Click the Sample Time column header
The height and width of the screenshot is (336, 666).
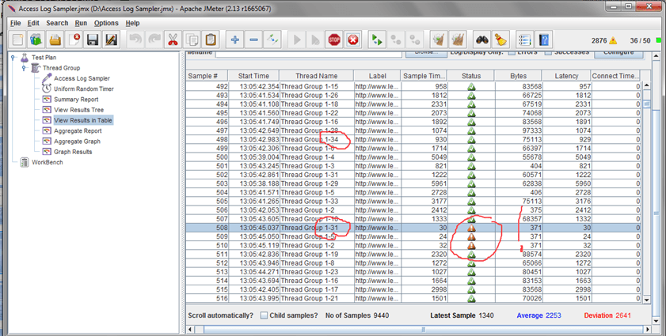424,76
